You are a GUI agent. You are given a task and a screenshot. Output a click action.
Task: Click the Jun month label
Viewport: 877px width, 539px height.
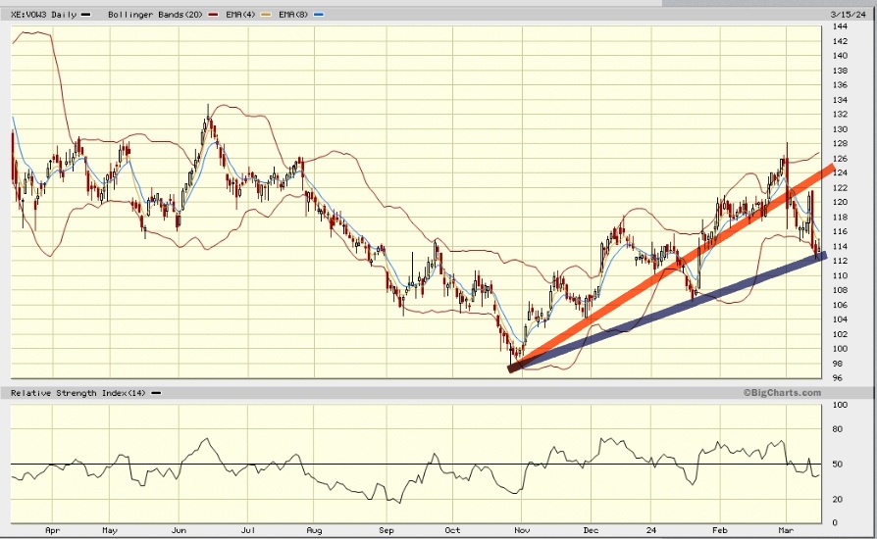[x=179, y=530]
